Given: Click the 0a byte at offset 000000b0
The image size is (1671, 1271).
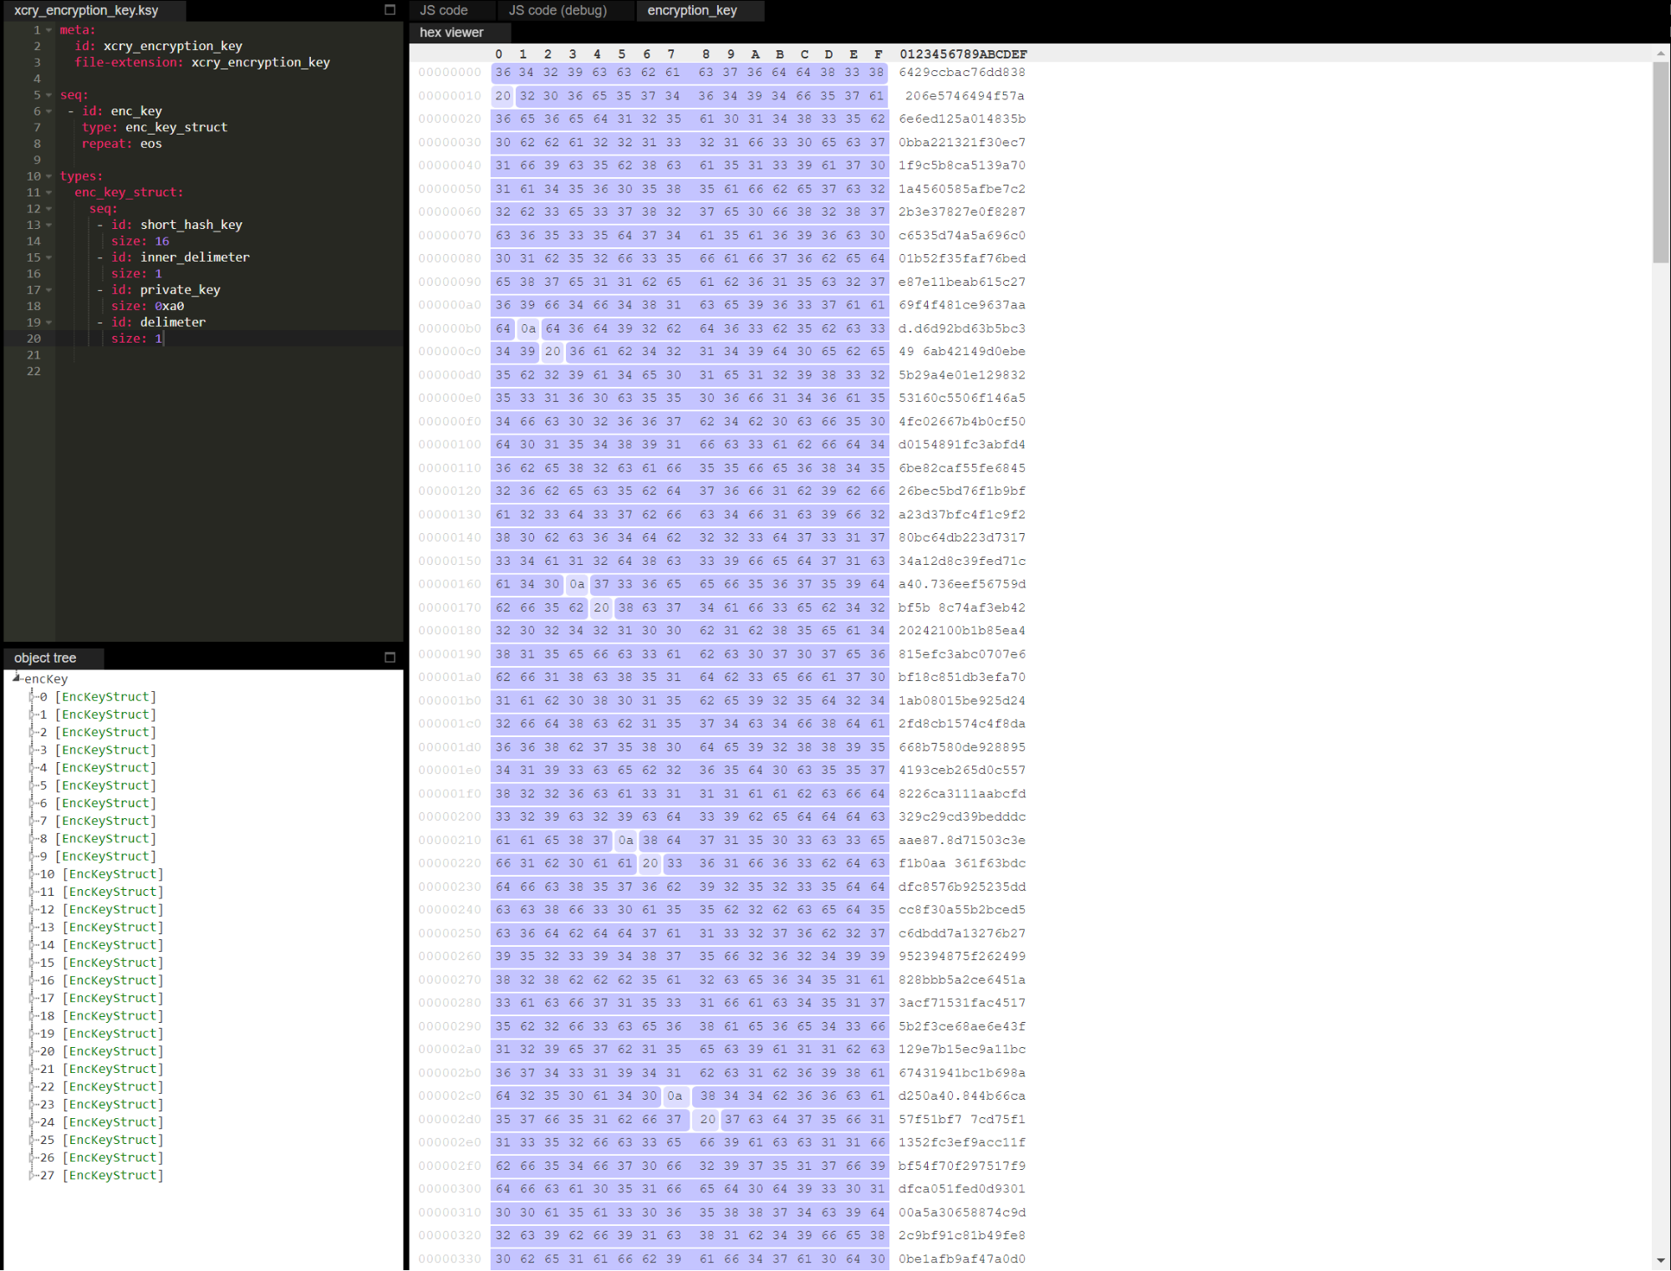Looking at the screenshot, I should tap(527, 329).
